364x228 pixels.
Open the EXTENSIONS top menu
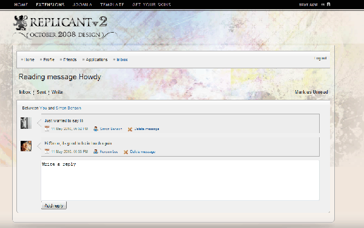point(50,4)
